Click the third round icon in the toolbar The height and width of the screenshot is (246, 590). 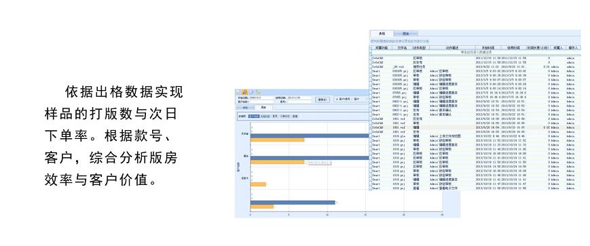[251, 92]
